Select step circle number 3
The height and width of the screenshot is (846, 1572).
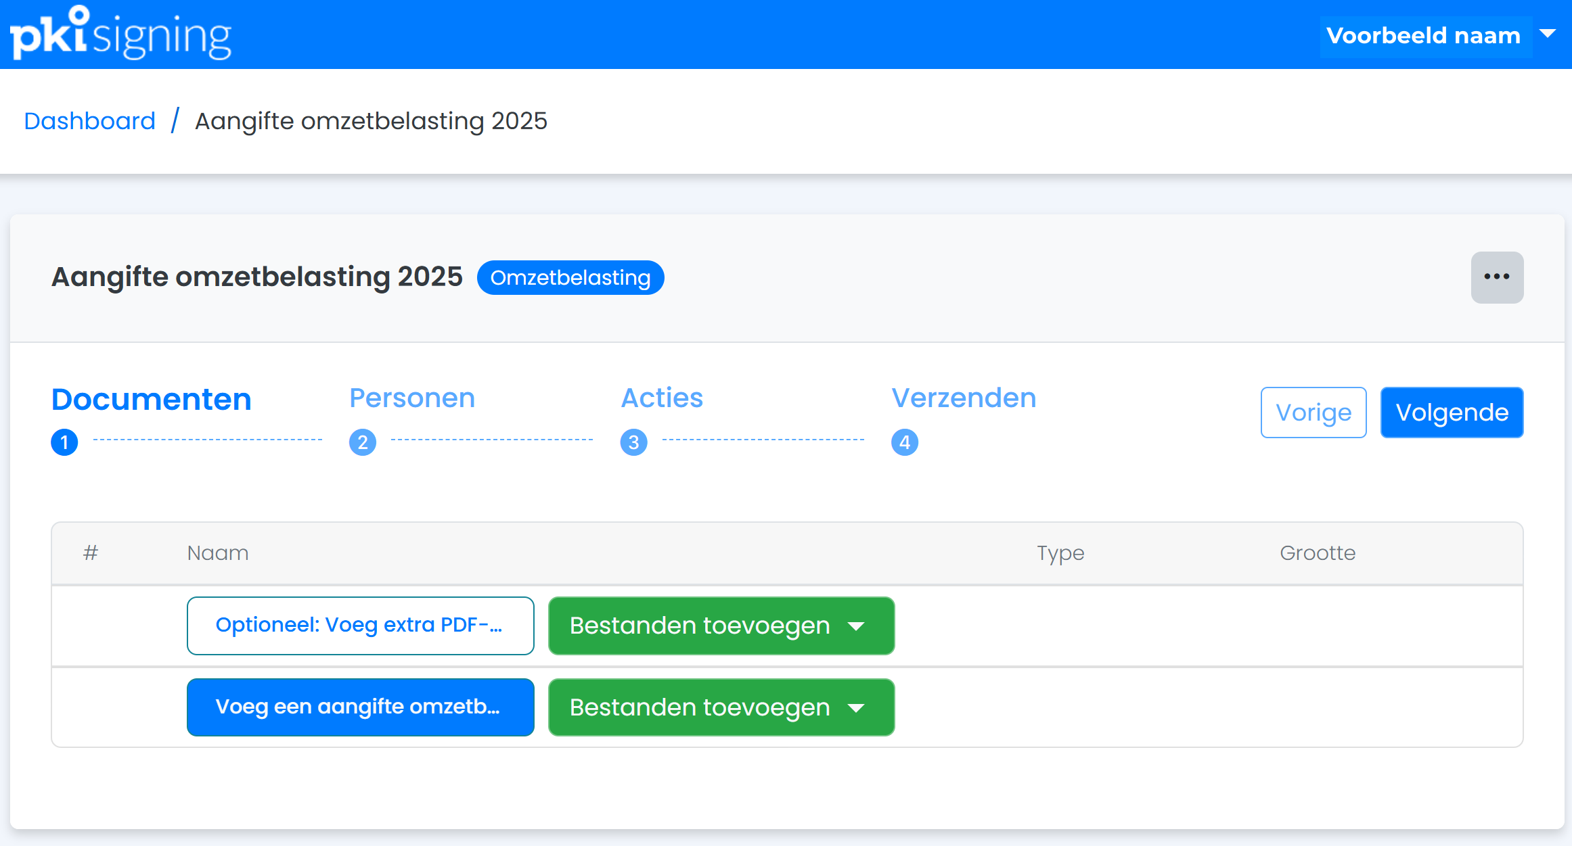coord(634,442)
